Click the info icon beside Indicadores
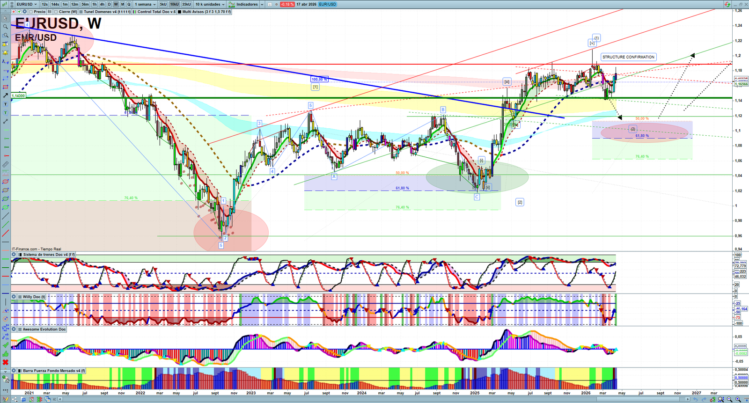 (x=270, y=4)
